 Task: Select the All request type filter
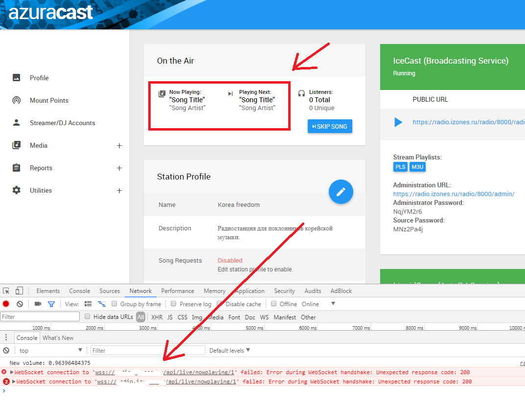(140, 317)
